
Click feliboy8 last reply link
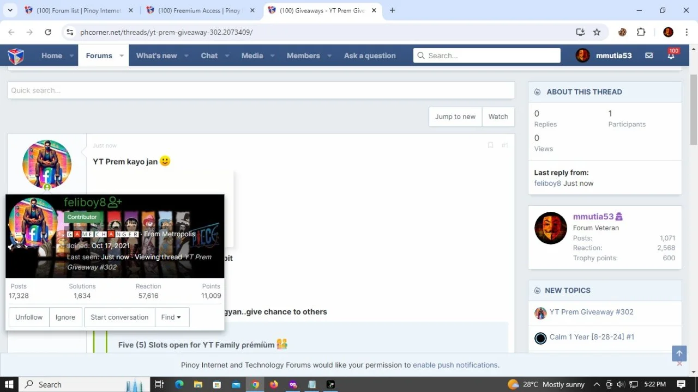547,183
